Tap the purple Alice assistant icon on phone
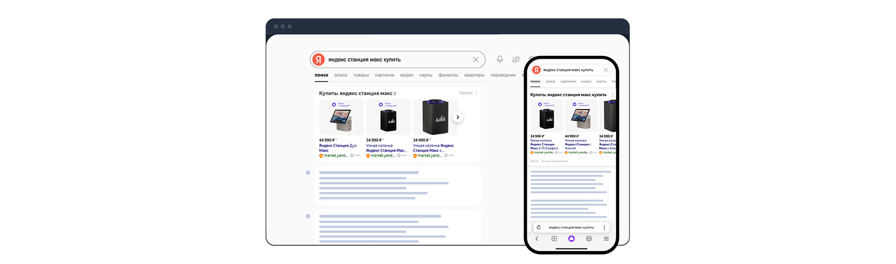The height and width of the screenshot is (264, 896). (571, 238)
